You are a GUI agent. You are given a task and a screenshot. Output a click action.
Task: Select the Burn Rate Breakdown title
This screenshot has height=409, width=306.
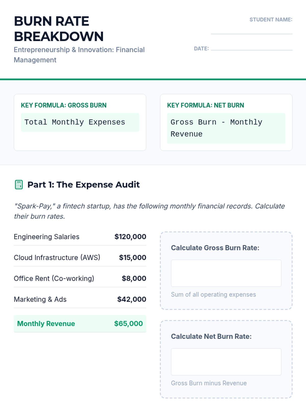[x=59, y=29]
